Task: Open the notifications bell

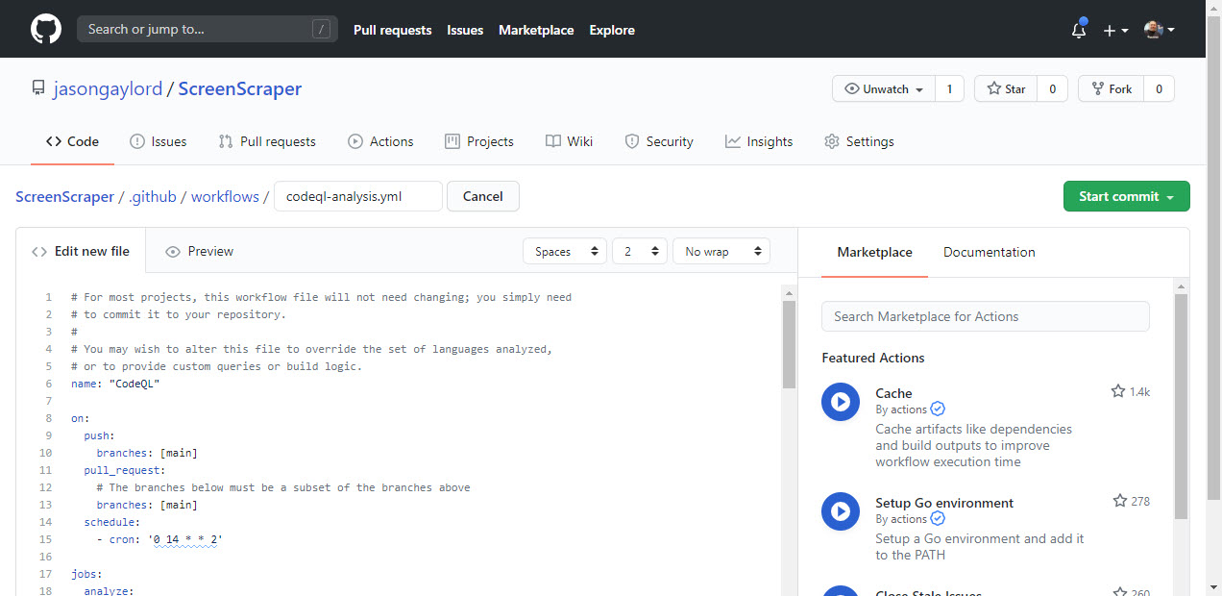Action: coord(1079,30)
